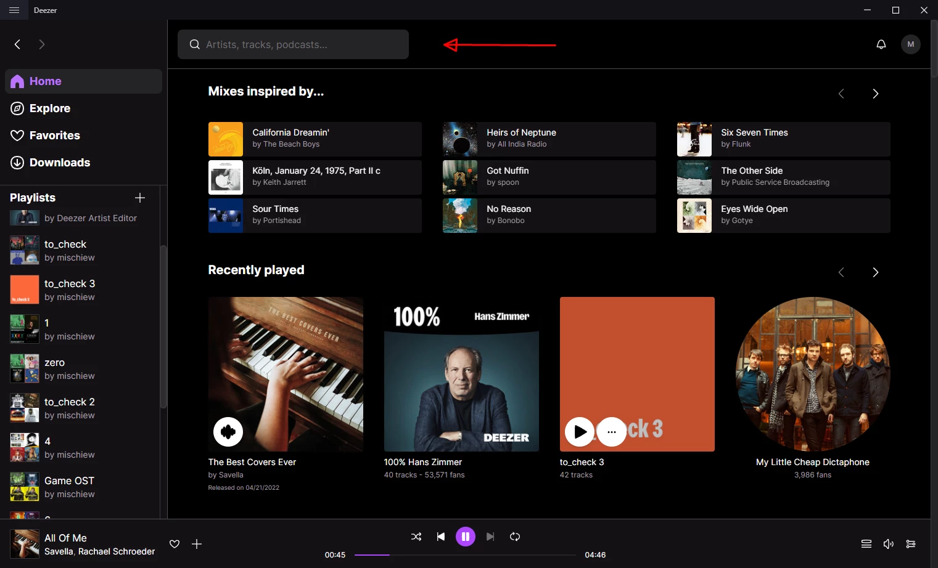Show previous Mixes inspired by items
This screenshot has width=938, height=568.
[x=841, y=94]
